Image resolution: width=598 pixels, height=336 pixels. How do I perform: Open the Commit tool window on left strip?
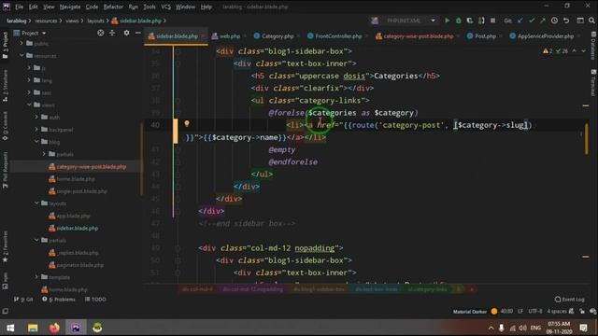pos(5,126)
